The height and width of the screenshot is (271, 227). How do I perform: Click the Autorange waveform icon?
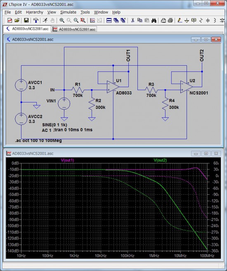pyautogui.click(x=92, y=21)
